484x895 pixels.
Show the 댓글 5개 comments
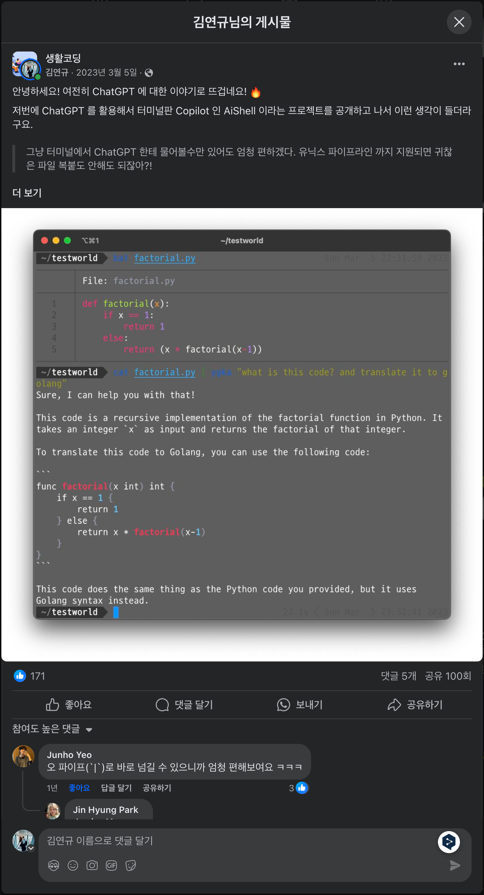point(398,676)
